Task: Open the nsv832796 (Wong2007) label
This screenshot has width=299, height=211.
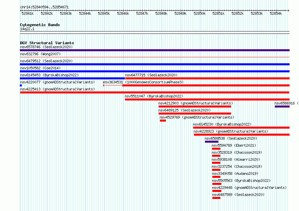Action: (x=40, y=54)
